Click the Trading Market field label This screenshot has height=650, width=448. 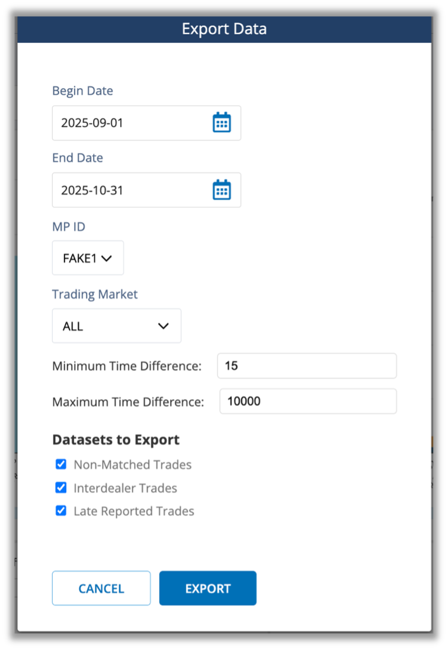click(95, 294)
